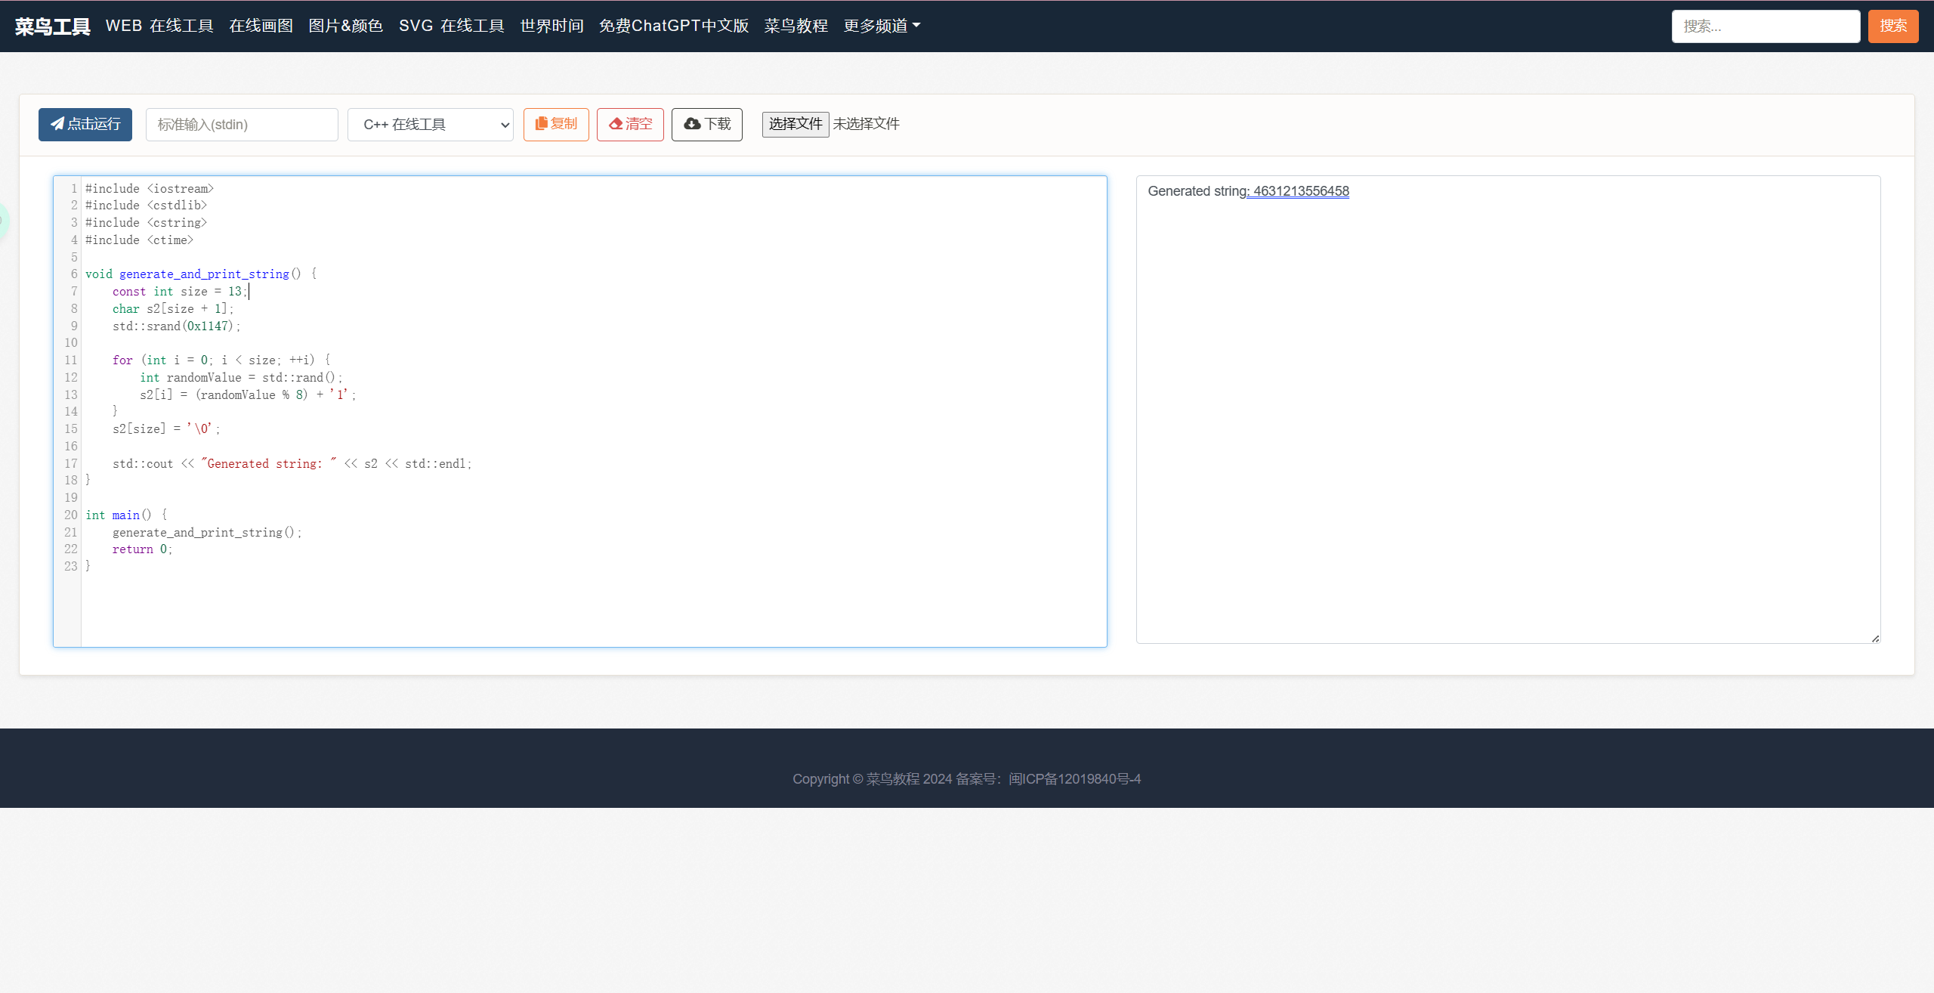Click the 复制 copy button
The image size is (1934, 993).
point(556,124)
